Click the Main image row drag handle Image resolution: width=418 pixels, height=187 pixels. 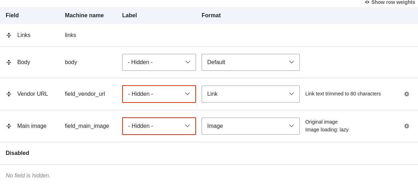[9, 126]
